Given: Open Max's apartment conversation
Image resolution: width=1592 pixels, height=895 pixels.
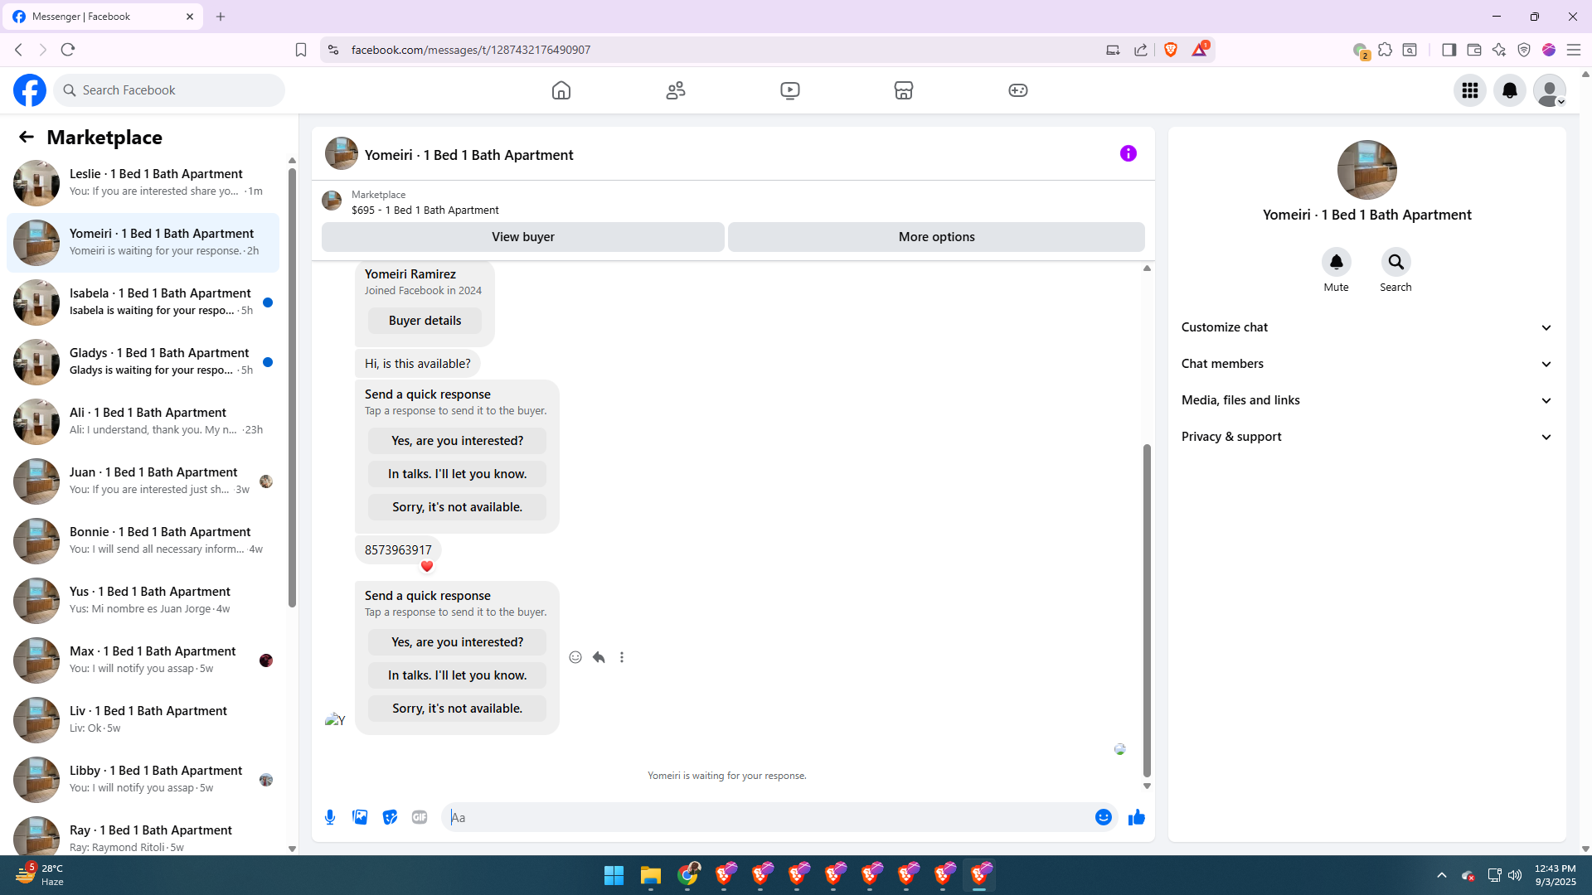Looking at the screenshot, I should tap(143, 660).
